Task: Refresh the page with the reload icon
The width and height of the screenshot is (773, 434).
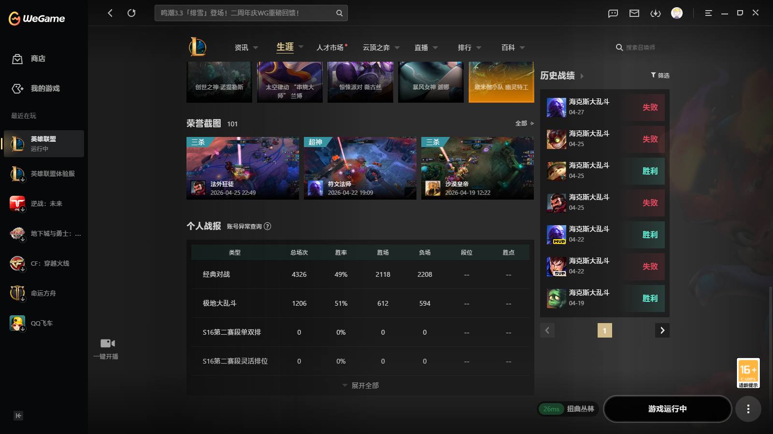Action: click(131, 13)
